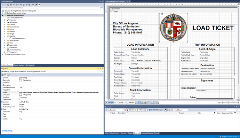Click the Home icon in Solution Explorer toolbar
Screen dimensions: 240x138
tap(8, 5)
